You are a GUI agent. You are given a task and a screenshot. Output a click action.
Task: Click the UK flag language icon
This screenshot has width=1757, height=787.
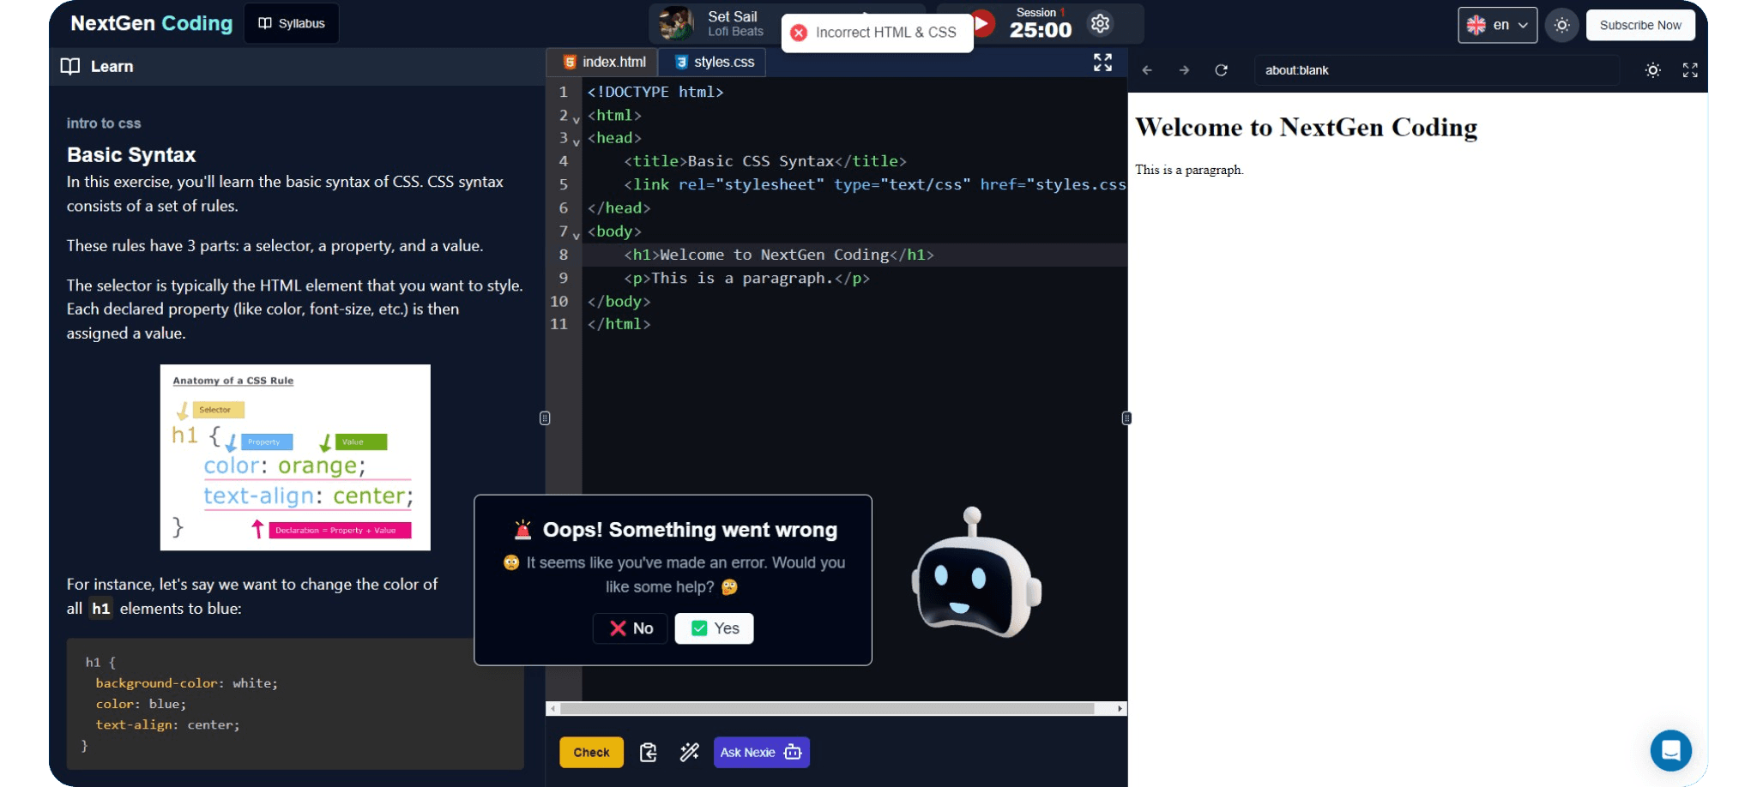[1476, 25]
